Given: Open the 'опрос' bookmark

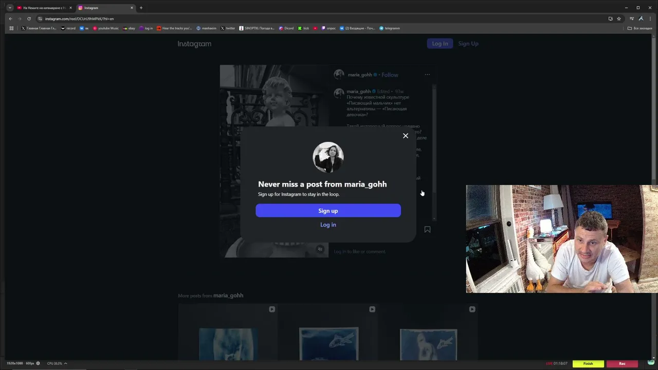Looking at the screenshot, I should [328, 28].
